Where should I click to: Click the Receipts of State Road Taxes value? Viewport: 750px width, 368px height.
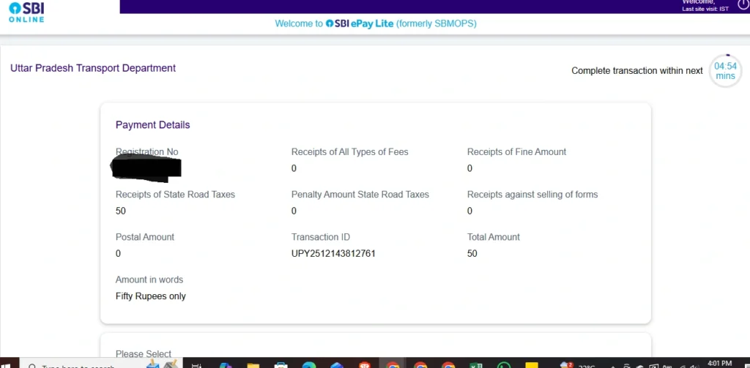(x=121, y=211)
